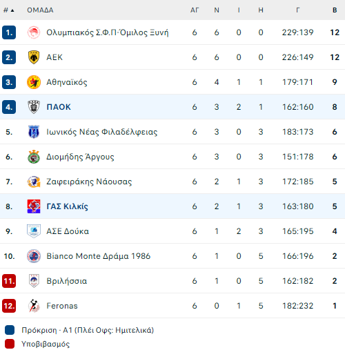Click the Olympiacos team logo
This screenshot has height=350, width=345.
click(34, 32)
